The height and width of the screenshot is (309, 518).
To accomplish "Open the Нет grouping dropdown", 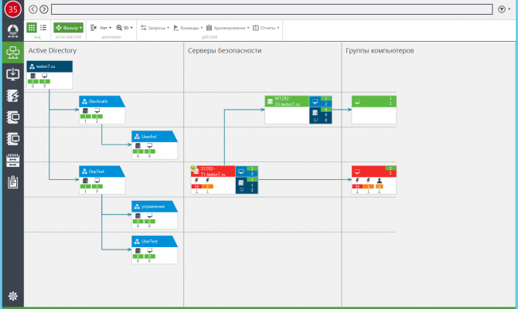I will (101, 28).
